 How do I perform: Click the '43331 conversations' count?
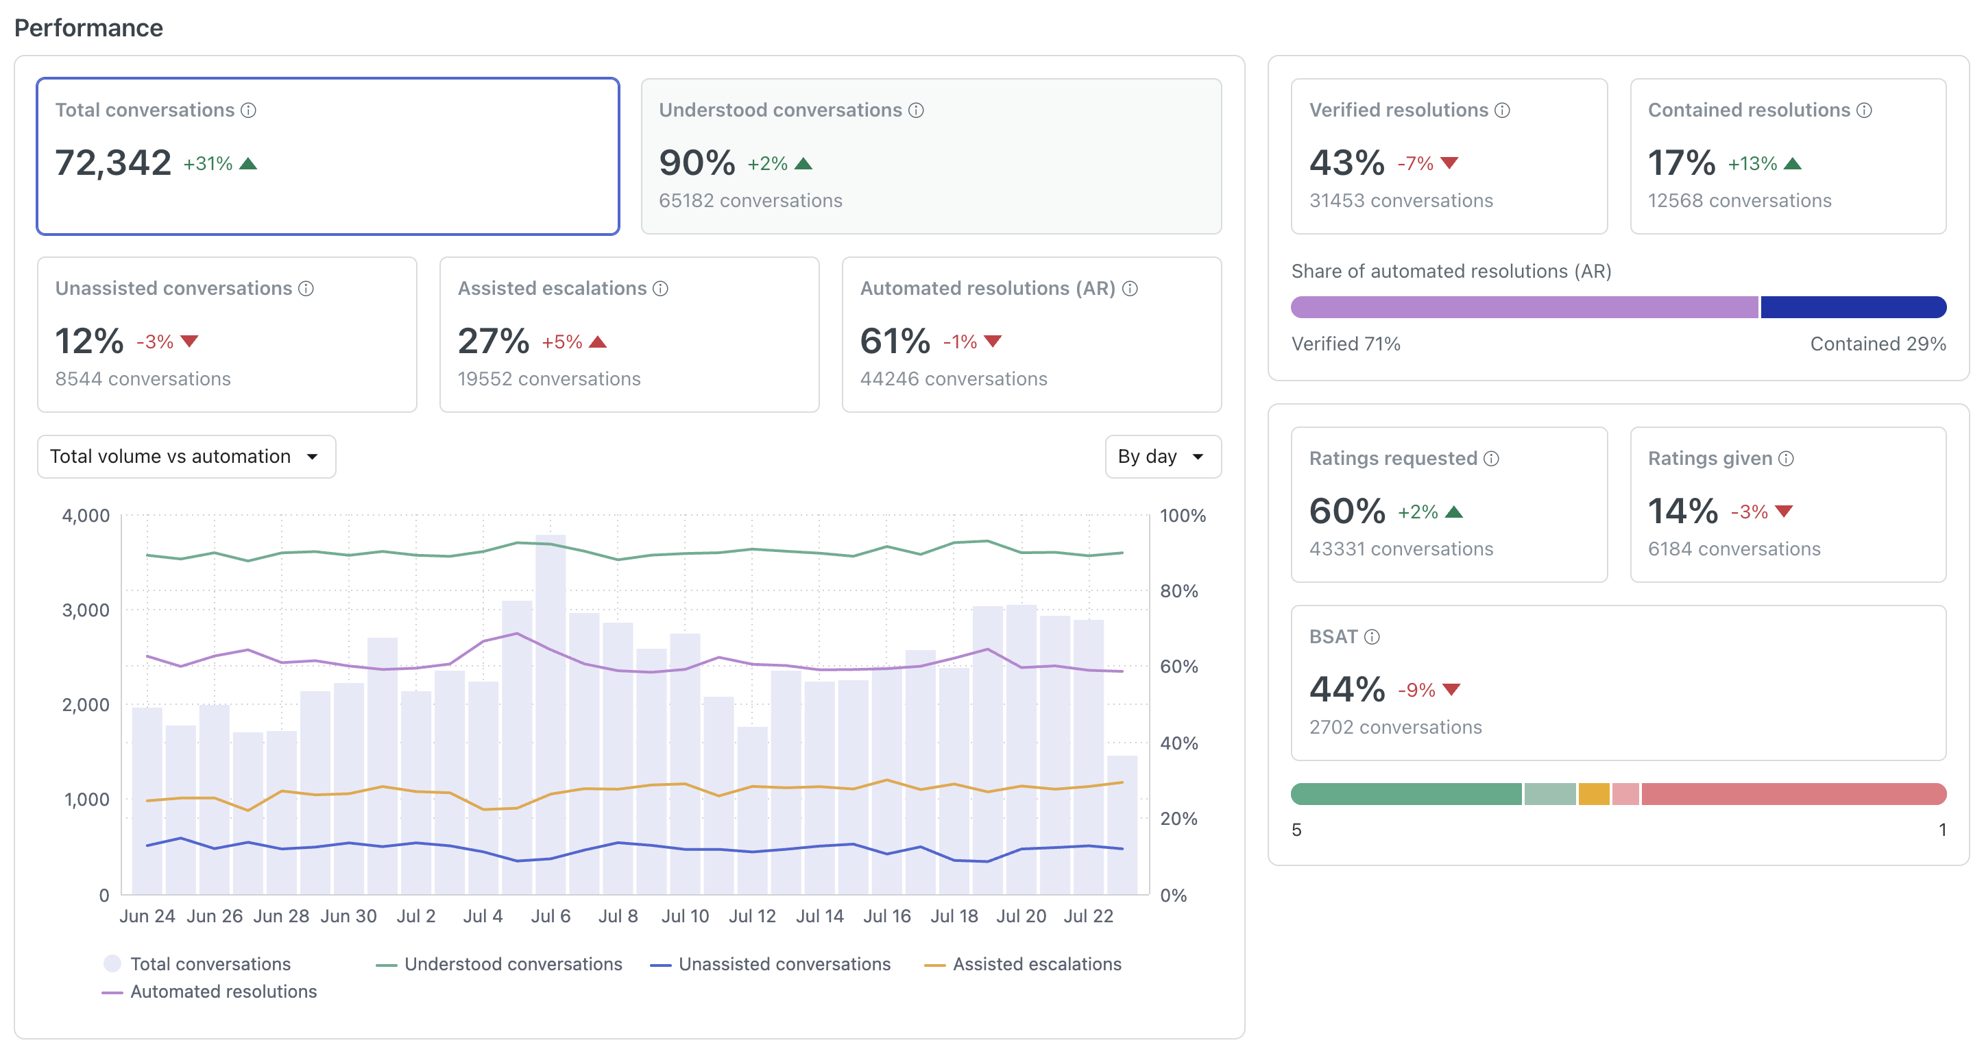tap(1401, 549)
